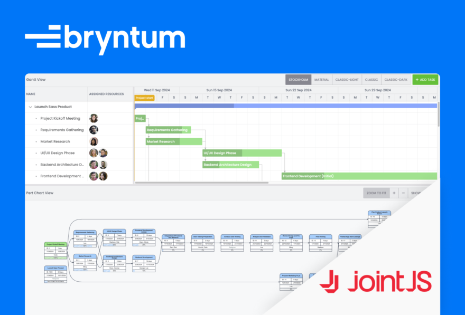Switch to the Material theme
Viewport: 465px width, 315px height.
[321, 80]
